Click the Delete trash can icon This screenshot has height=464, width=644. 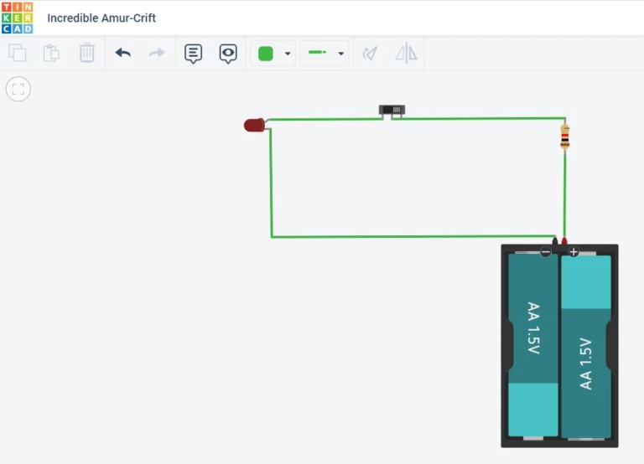click(86, 53)
